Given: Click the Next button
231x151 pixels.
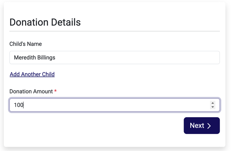Looking at the screenshot, I should pyautogui.click(x=202, y=126).
